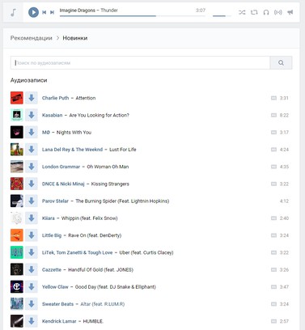
Task: Click song title 'Oh Woman Oh Man'
Action: tap(108, 167)
